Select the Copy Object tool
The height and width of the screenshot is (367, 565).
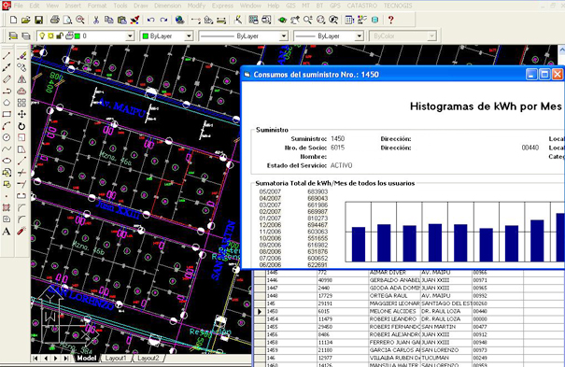21,67
